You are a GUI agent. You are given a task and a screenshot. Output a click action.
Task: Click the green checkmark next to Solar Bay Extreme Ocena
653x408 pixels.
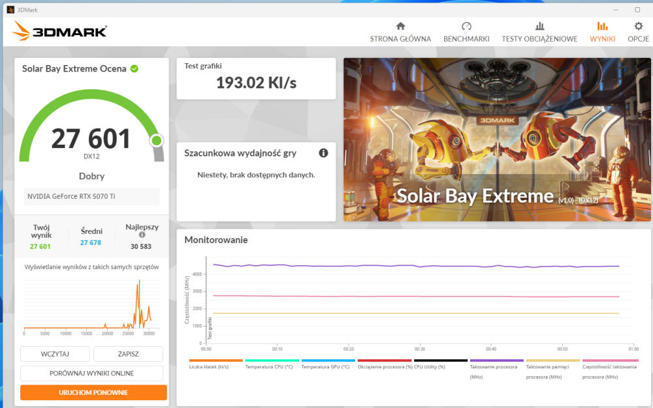point(135,68)
